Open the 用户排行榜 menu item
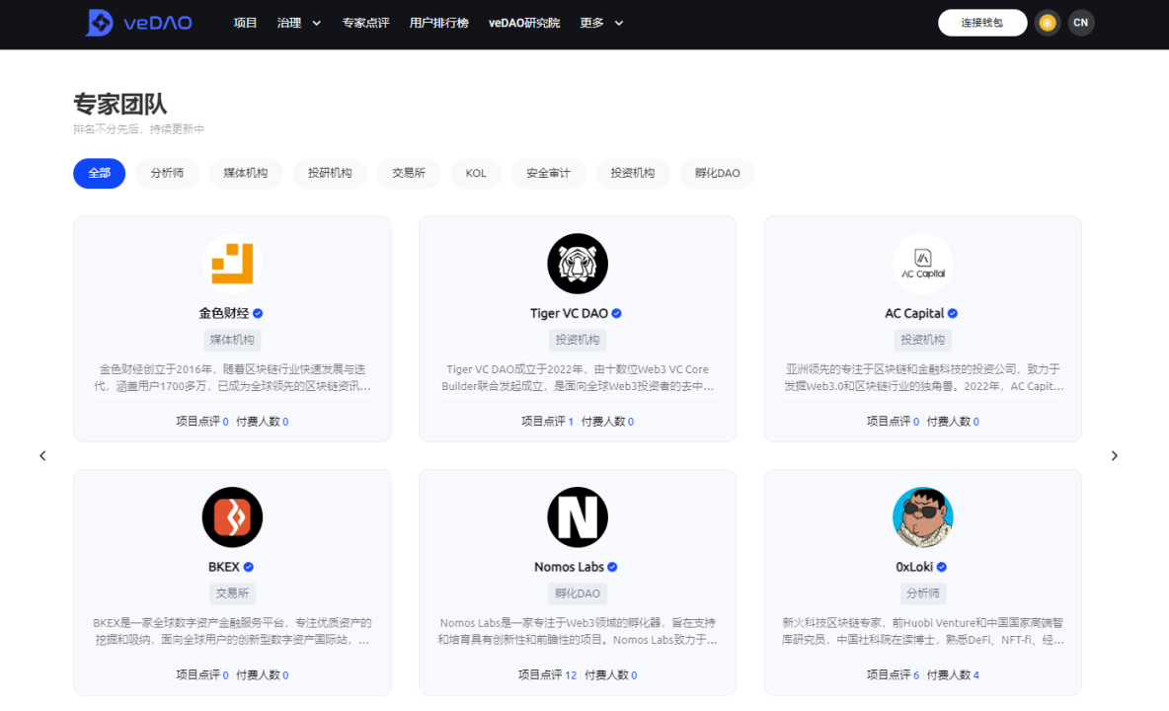This screenshot has height=711, width=1169. click(439, 23)
